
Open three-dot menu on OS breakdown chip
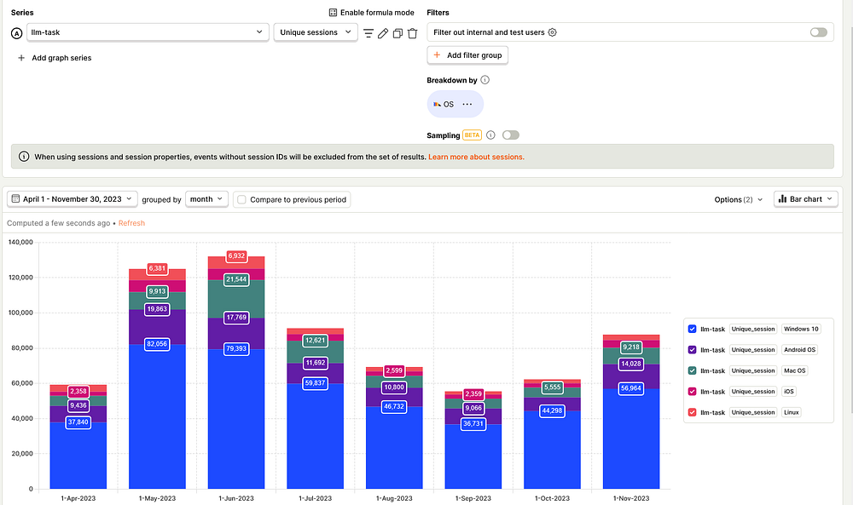pyautogui.click(x=467, y=104)
